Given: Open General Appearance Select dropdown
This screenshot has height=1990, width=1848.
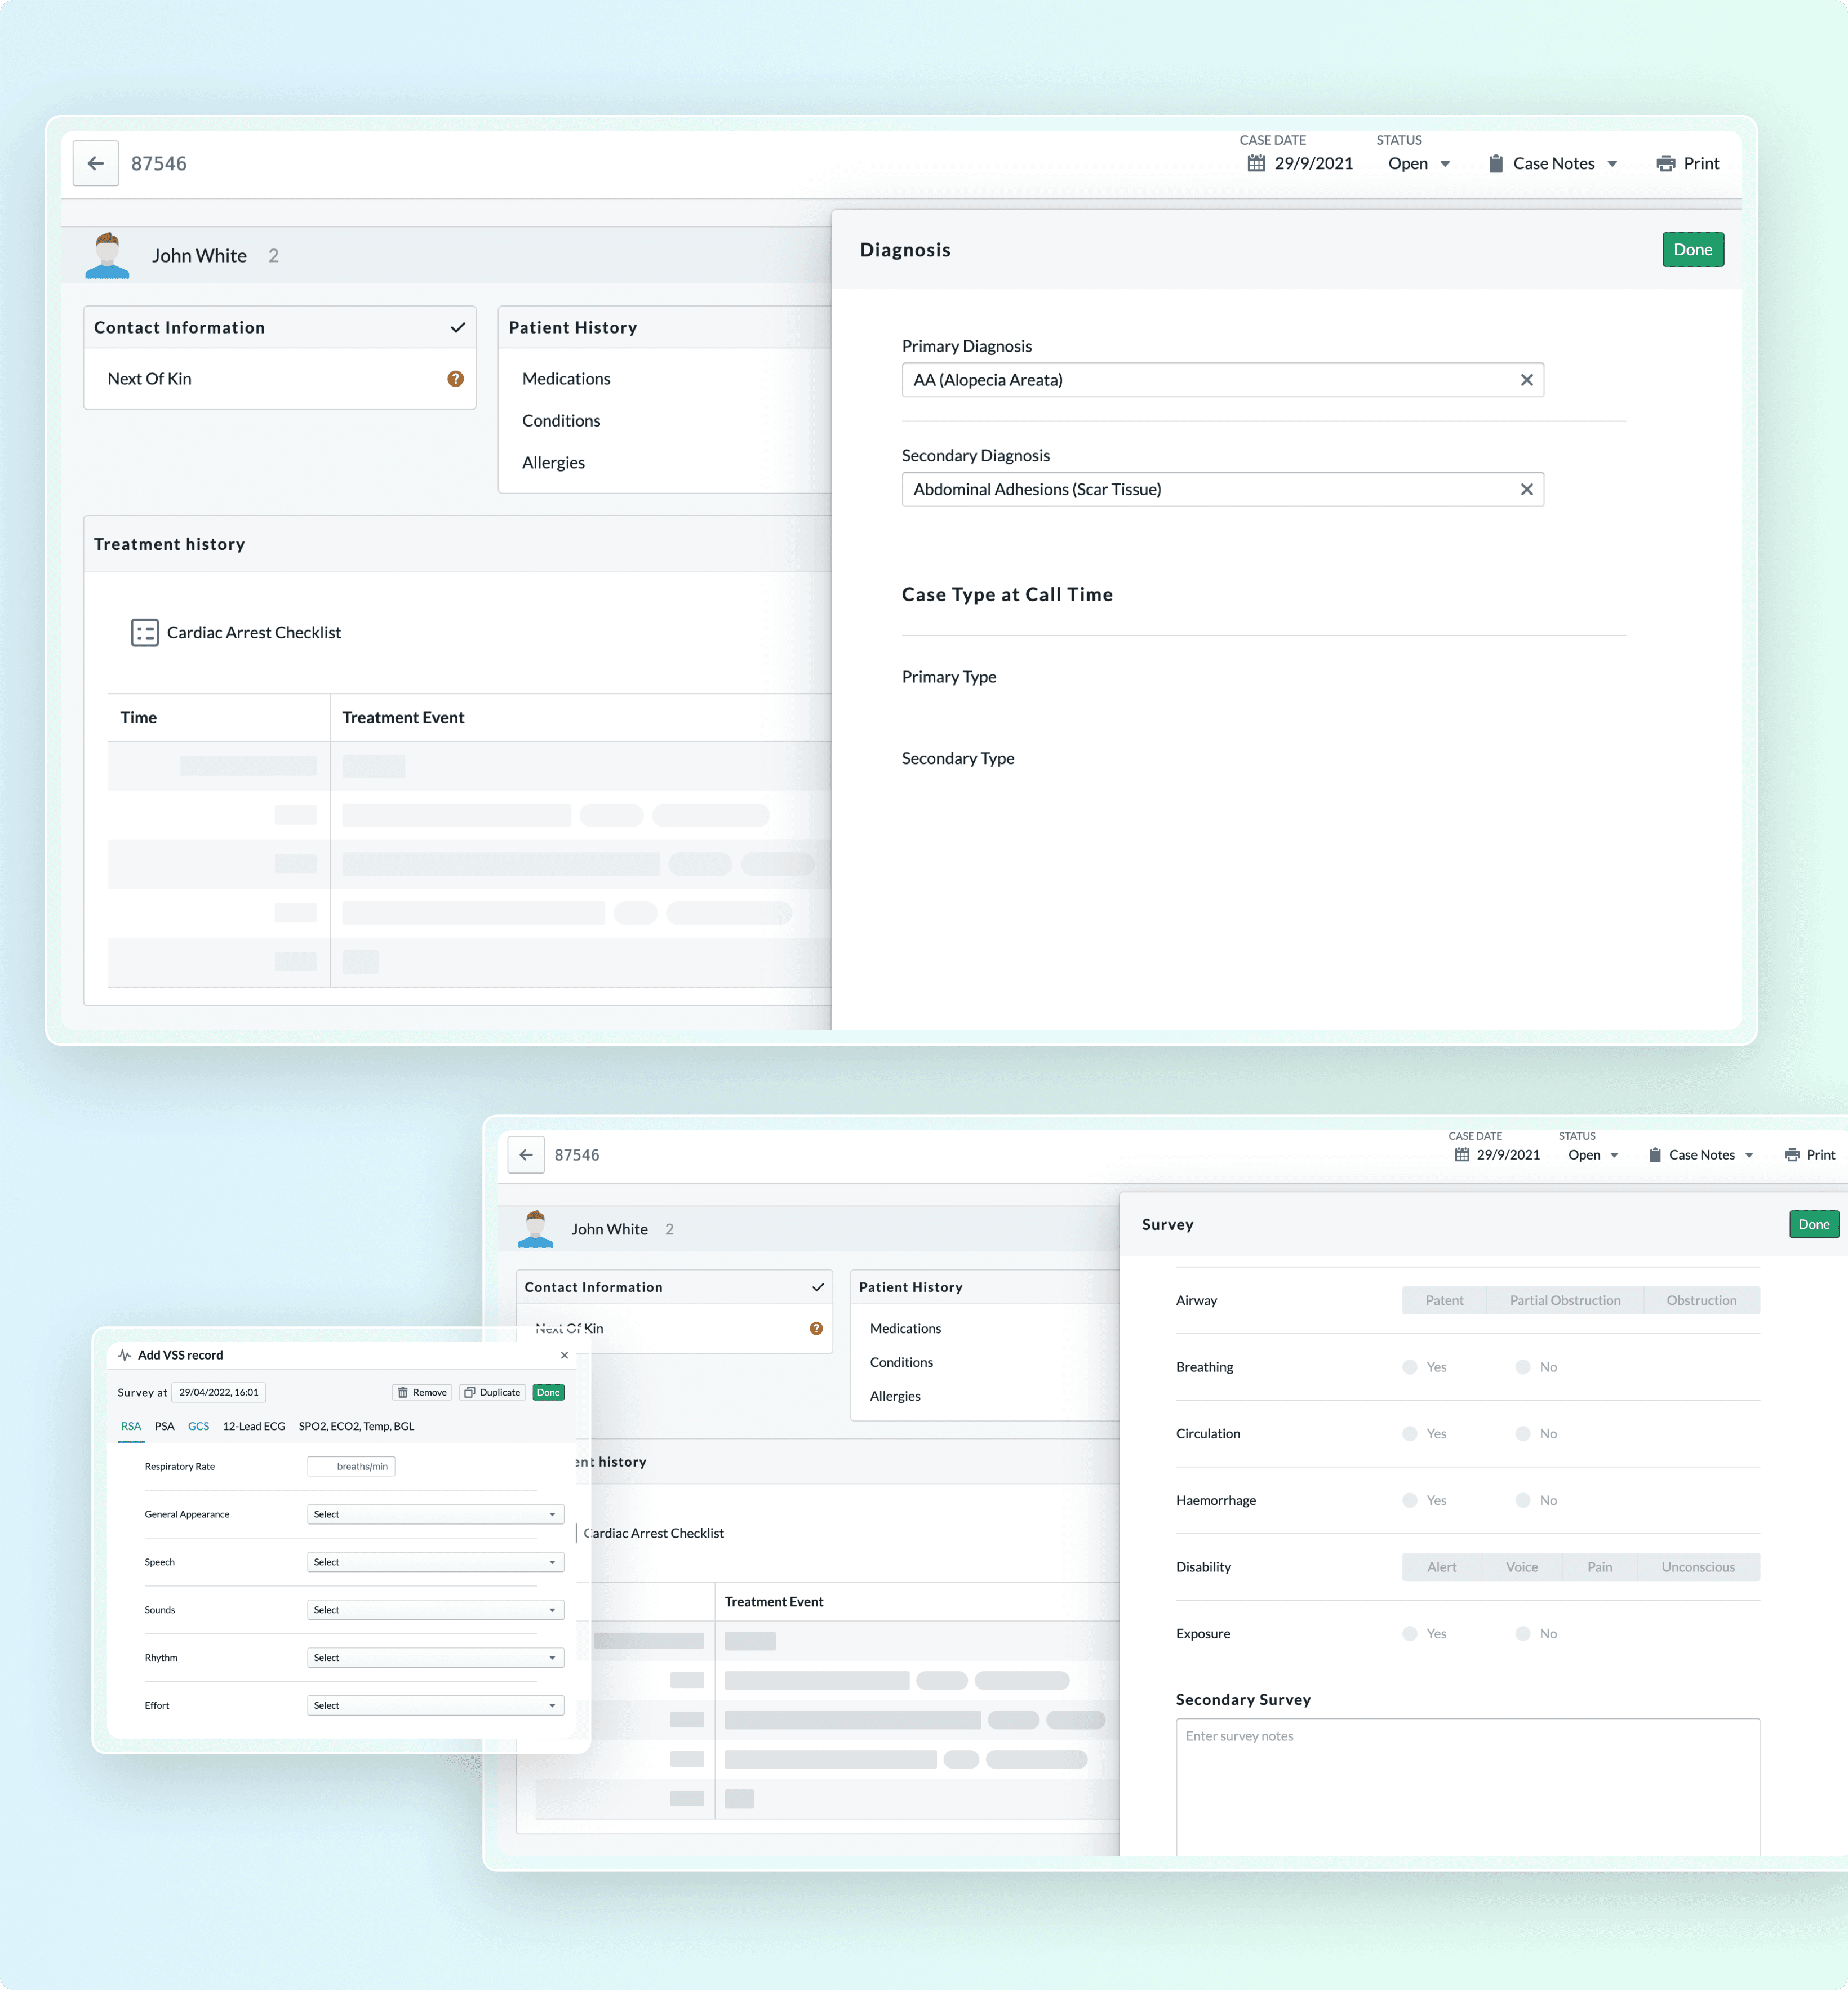Looking at the screenshot, I should pyautogui.click(x=435, y=1514).
